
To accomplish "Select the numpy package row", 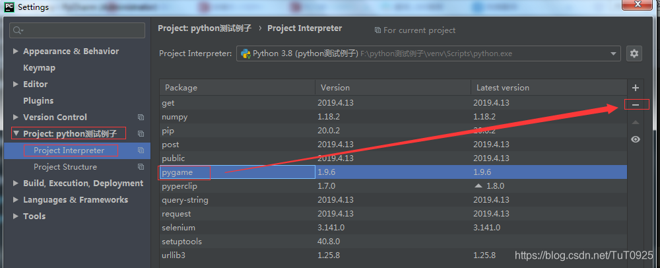I will 393,117.
